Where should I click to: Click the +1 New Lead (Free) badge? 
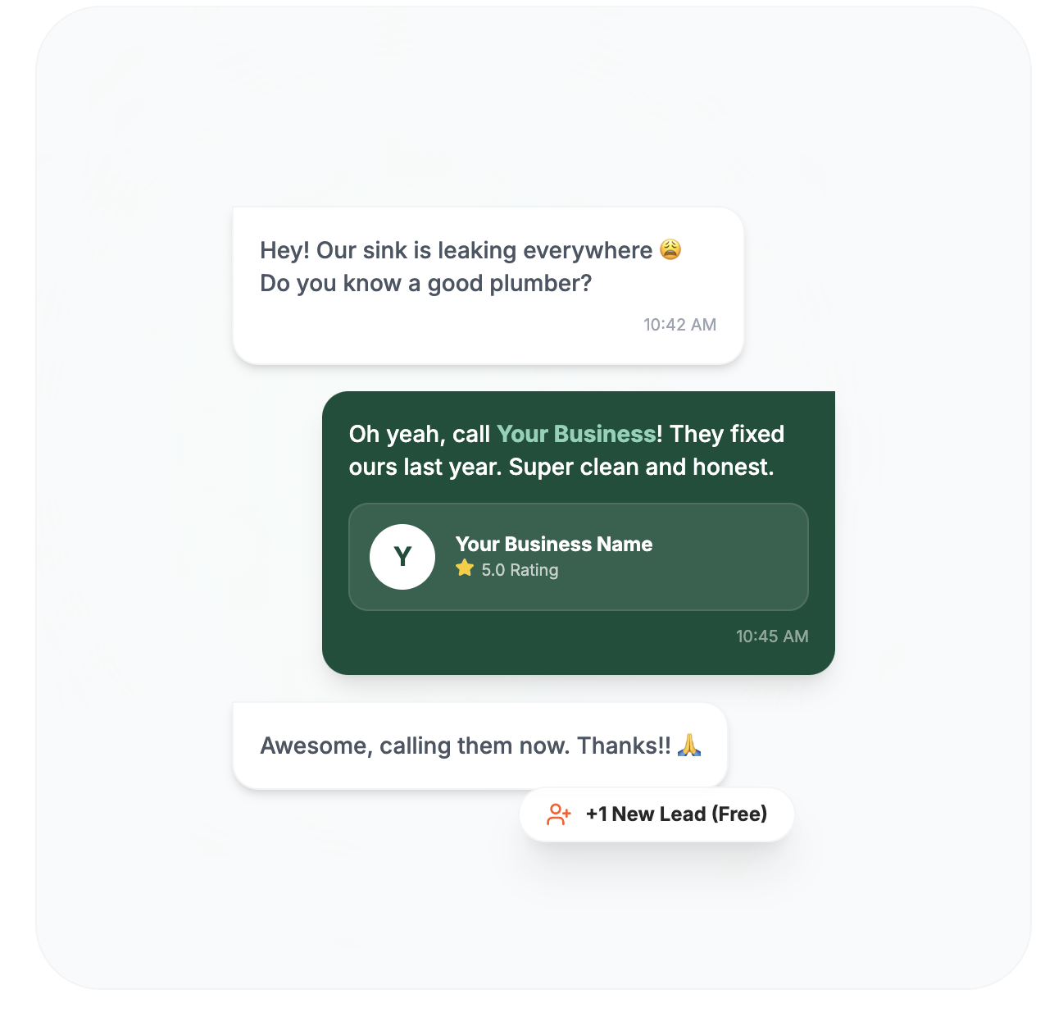(x=656, y=814)
